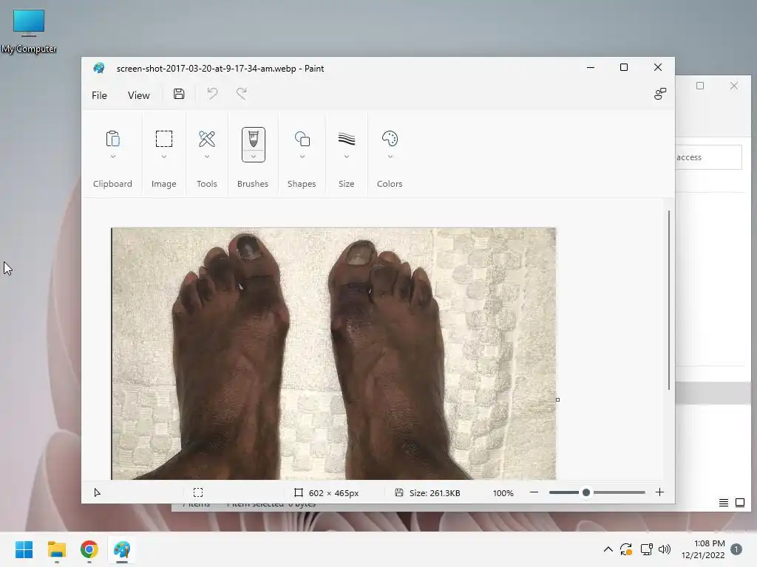Open the File menu

point(99,95)
